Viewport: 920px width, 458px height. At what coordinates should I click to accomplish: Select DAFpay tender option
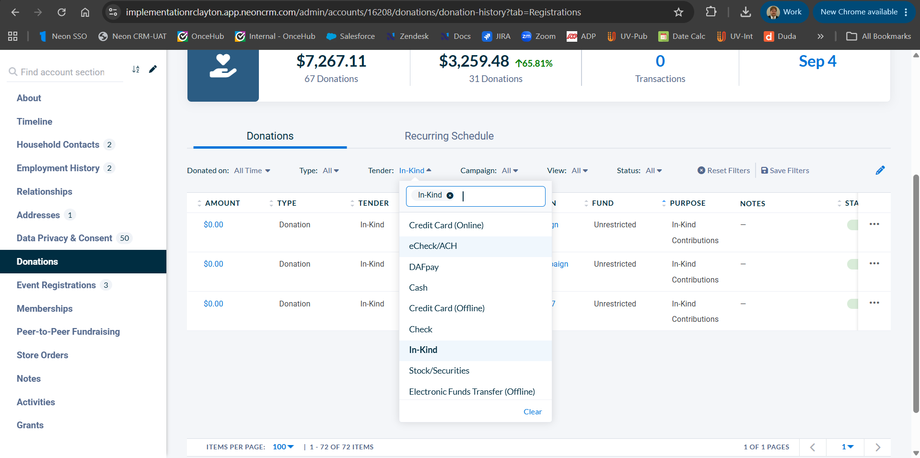point(476,267)
